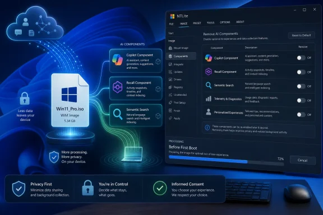Image resolution: width=323 pixels, height=215 pixels.
Task: Click magnifier icon in Semantic Search row
Action: click(x=209, y=85)
